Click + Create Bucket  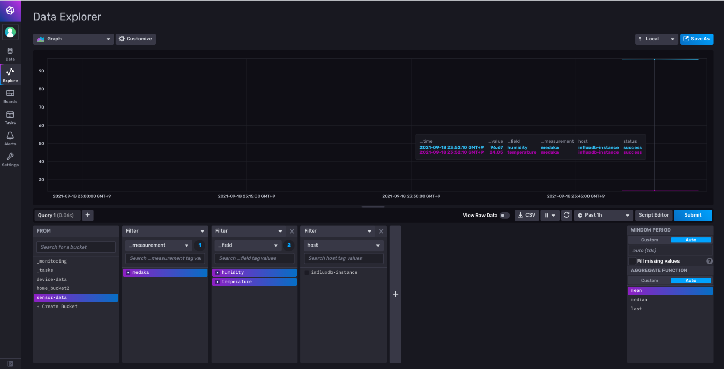(76, 306)
